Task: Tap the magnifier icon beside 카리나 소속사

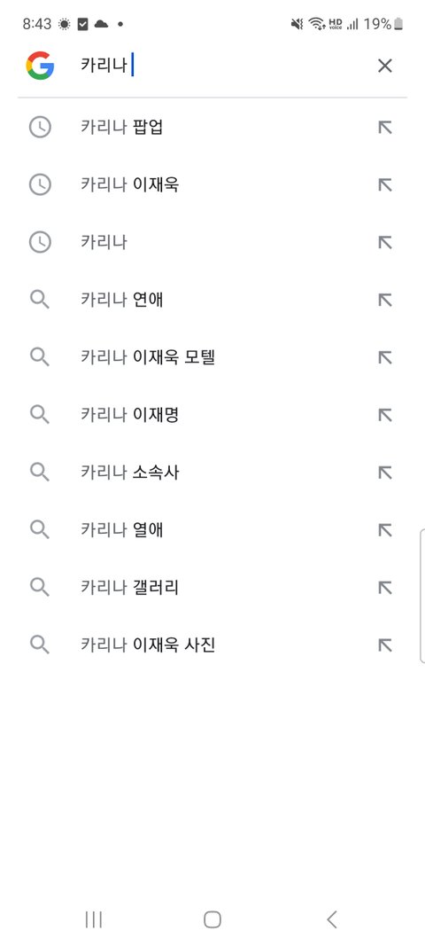Action: click(x=40, y=473)
